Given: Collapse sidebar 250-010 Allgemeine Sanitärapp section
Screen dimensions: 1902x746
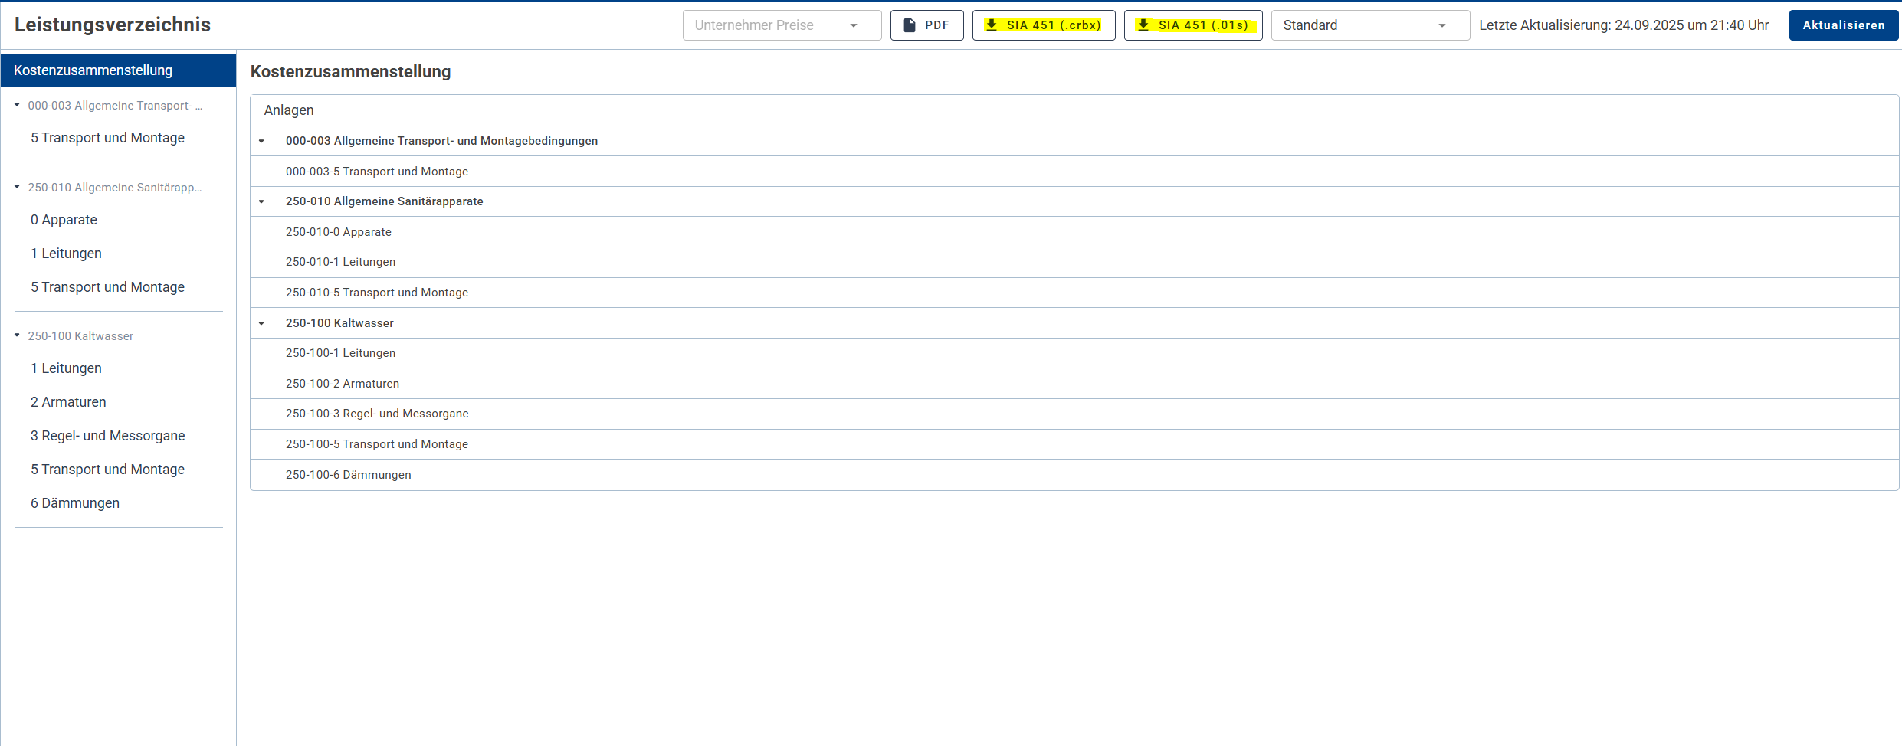Looking at the screenshot, I should (x=17, y=187).
